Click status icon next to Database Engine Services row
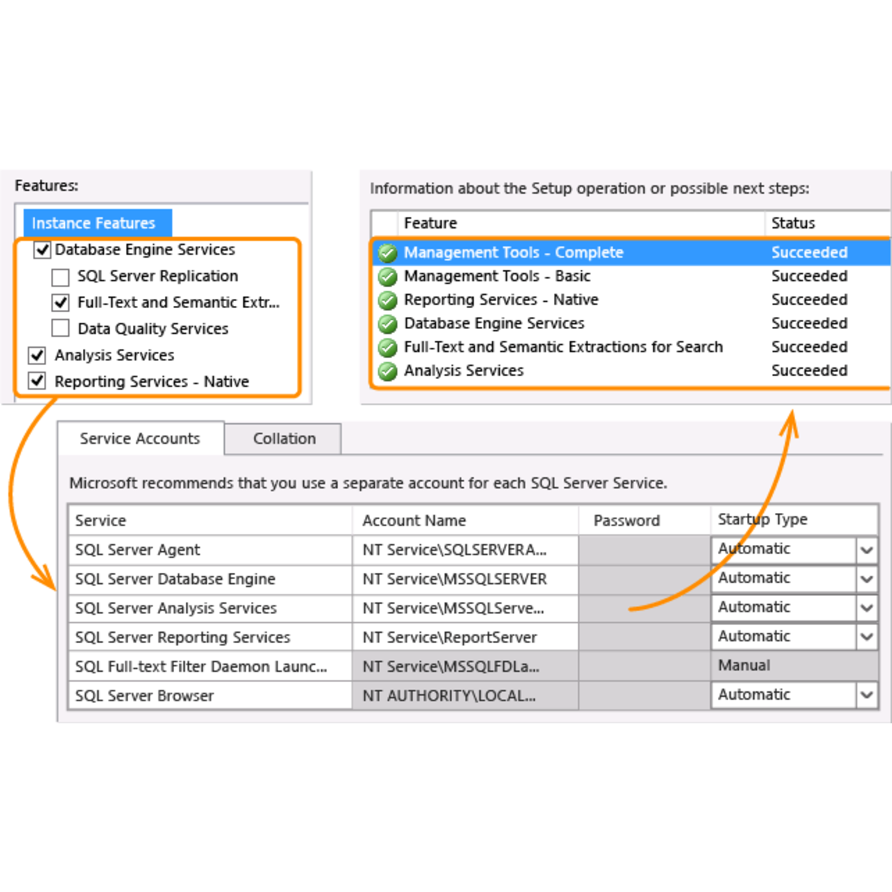The height and width of the screenshot is (892, 892). coord(387,324)
